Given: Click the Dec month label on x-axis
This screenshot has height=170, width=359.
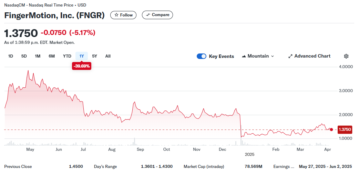Looking at the screenshot, I should click(222, 149).
